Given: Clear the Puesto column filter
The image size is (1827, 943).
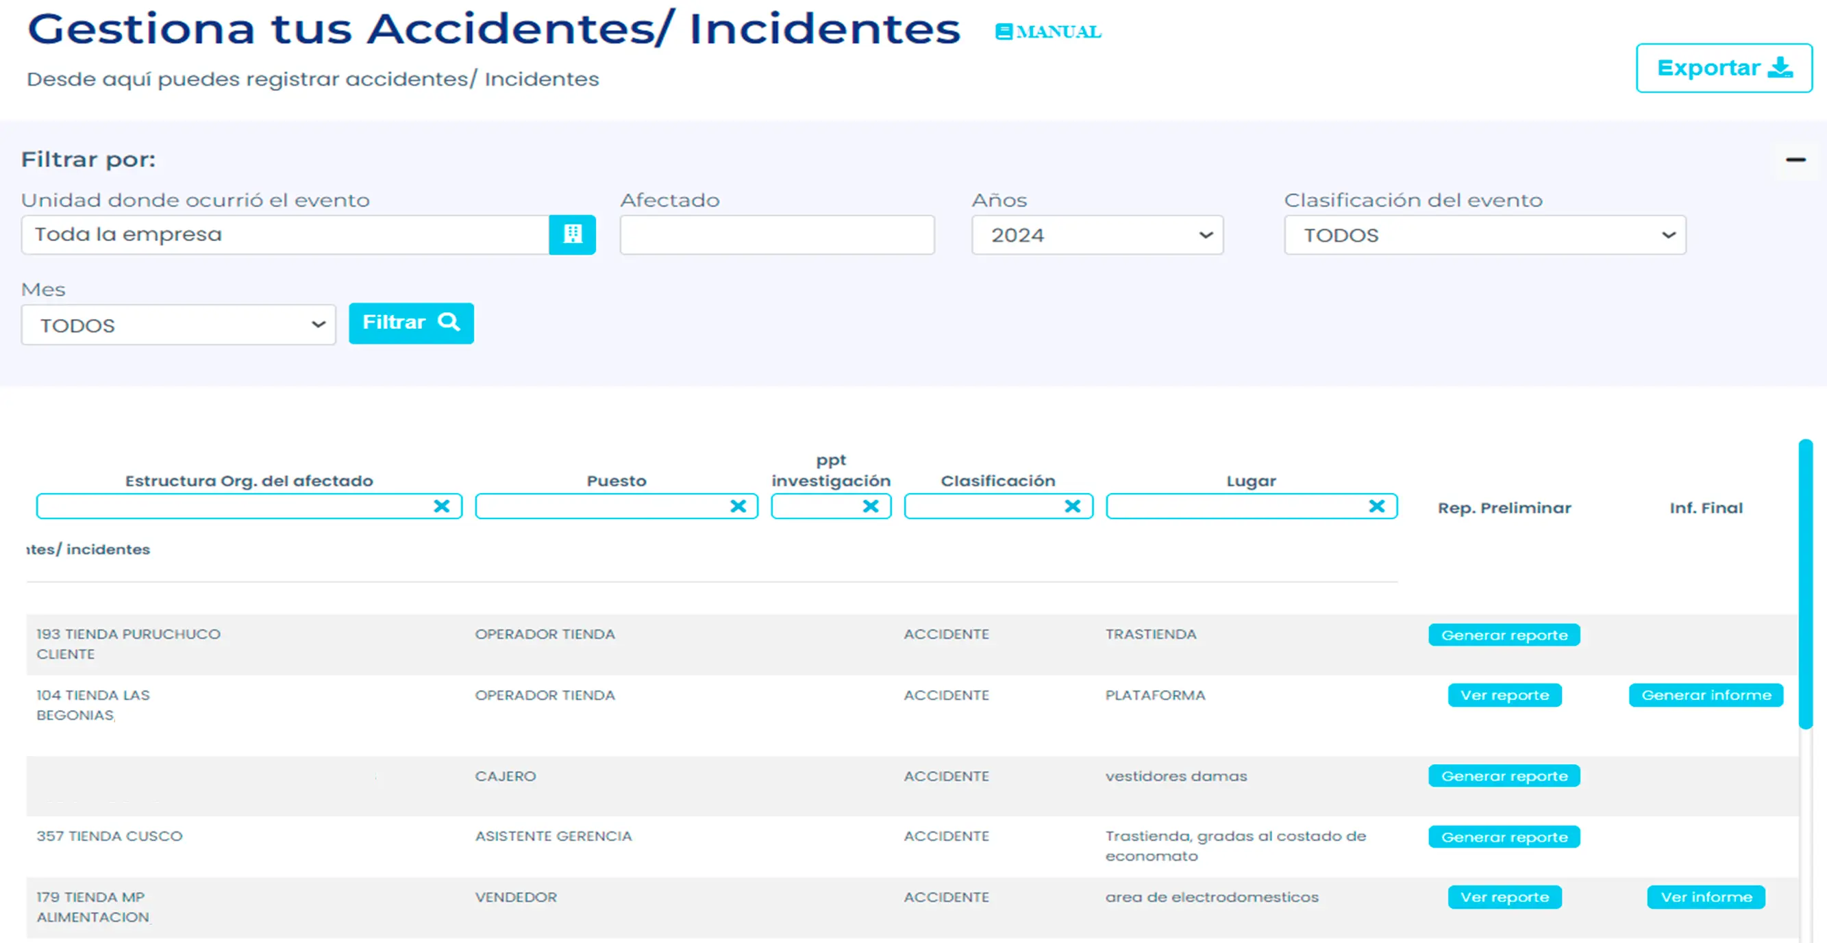Looking at the screenshot, I should coord(738,506).
